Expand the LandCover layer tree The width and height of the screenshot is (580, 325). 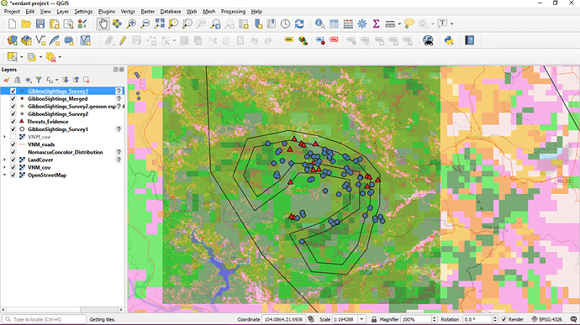pos(4,160)
